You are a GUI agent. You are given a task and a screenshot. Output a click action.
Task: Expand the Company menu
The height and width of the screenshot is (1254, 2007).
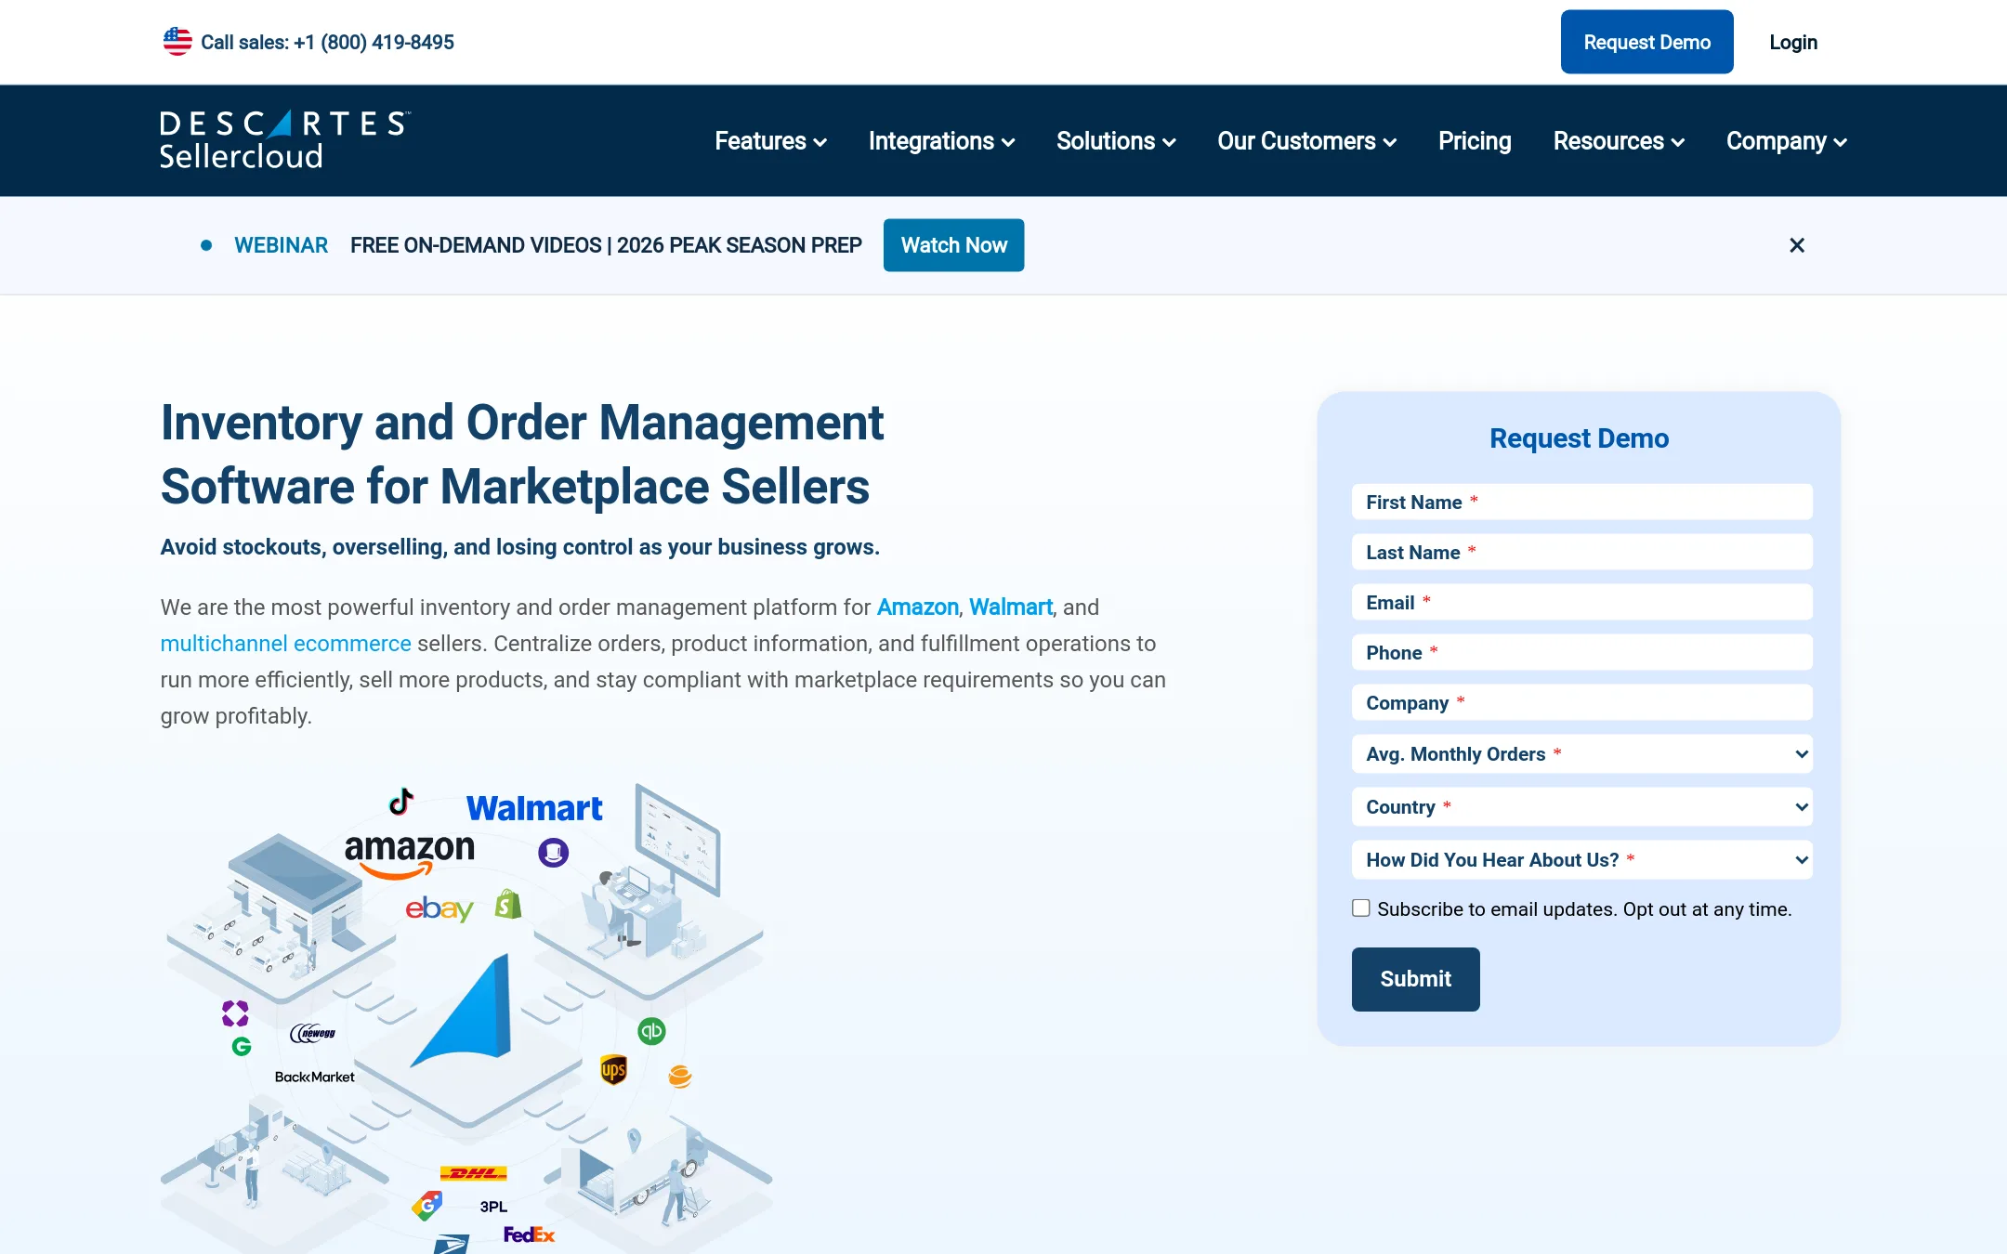(1787, 141)
